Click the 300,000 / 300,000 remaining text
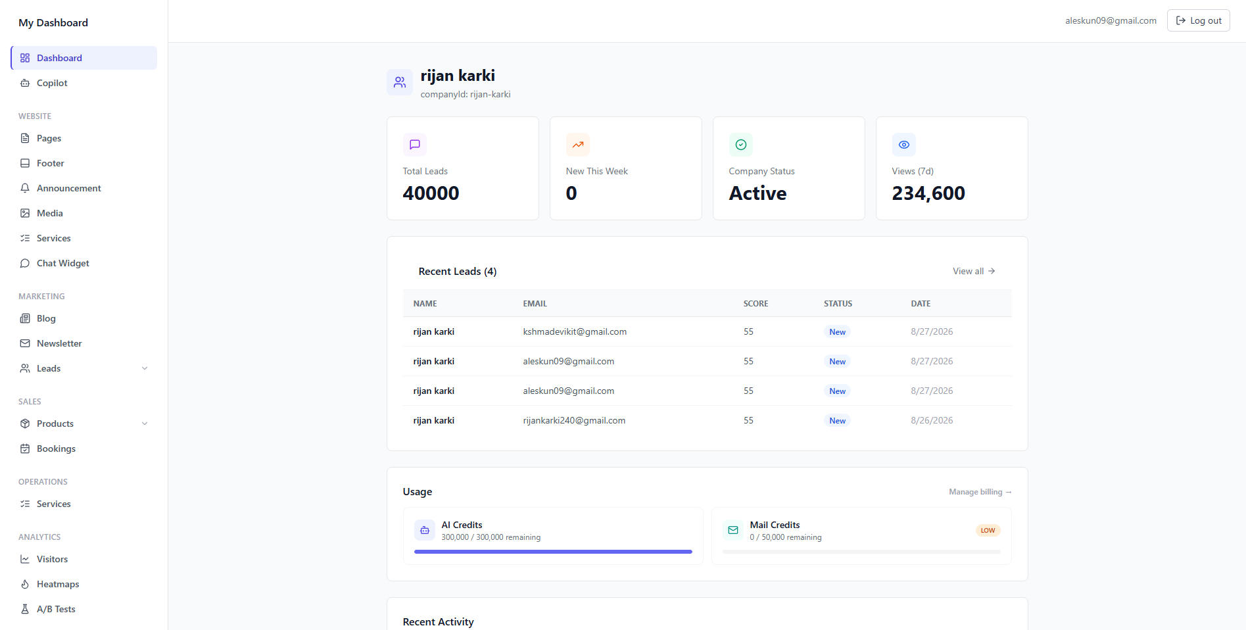 (491, 537)
